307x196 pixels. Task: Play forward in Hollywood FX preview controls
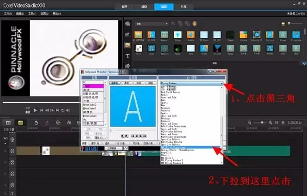click(141, 136)
